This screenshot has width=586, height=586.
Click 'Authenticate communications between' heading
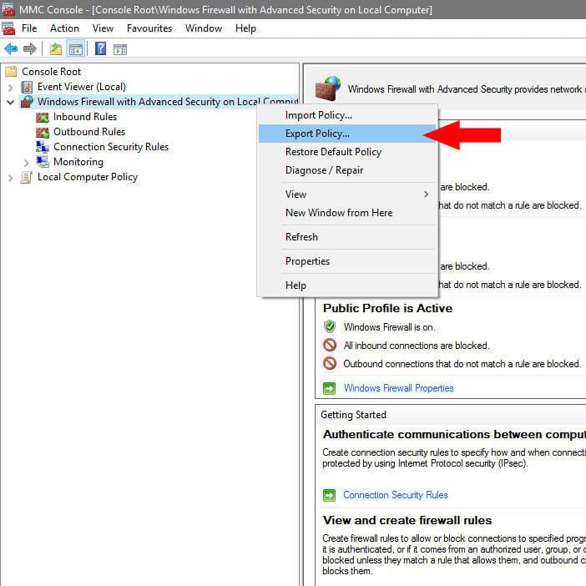coord(454,434)
